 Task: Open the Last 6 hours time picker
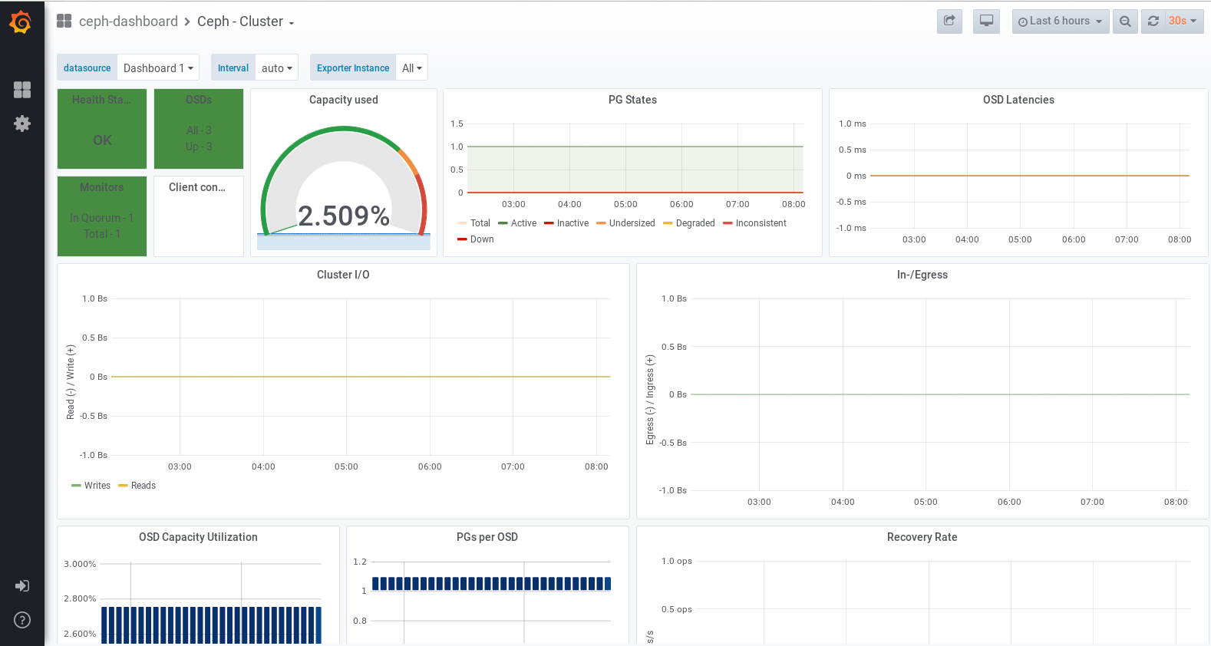[1060, 21]
